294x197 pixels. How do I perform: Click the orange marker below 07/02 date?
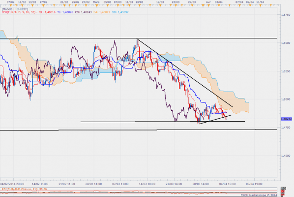(11, 6)
